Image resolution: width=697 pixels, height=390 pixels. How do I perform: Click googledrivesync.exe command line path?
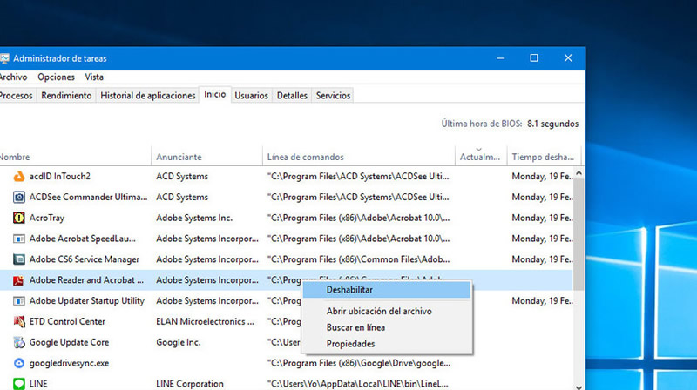pos(359,363)
